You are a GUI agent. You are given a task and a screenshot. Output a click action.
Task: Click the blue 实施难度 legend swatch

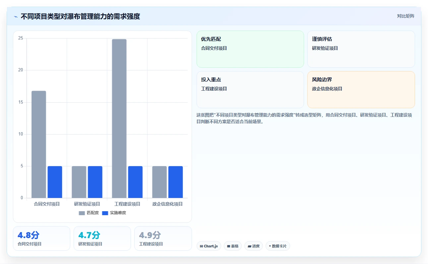coord(105,213)
